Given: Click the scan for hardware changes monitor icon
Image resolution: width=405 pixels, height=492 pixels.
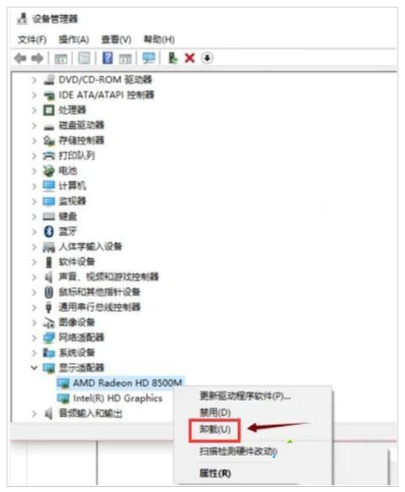Looking at the screenshot, I should pos(149,58).
